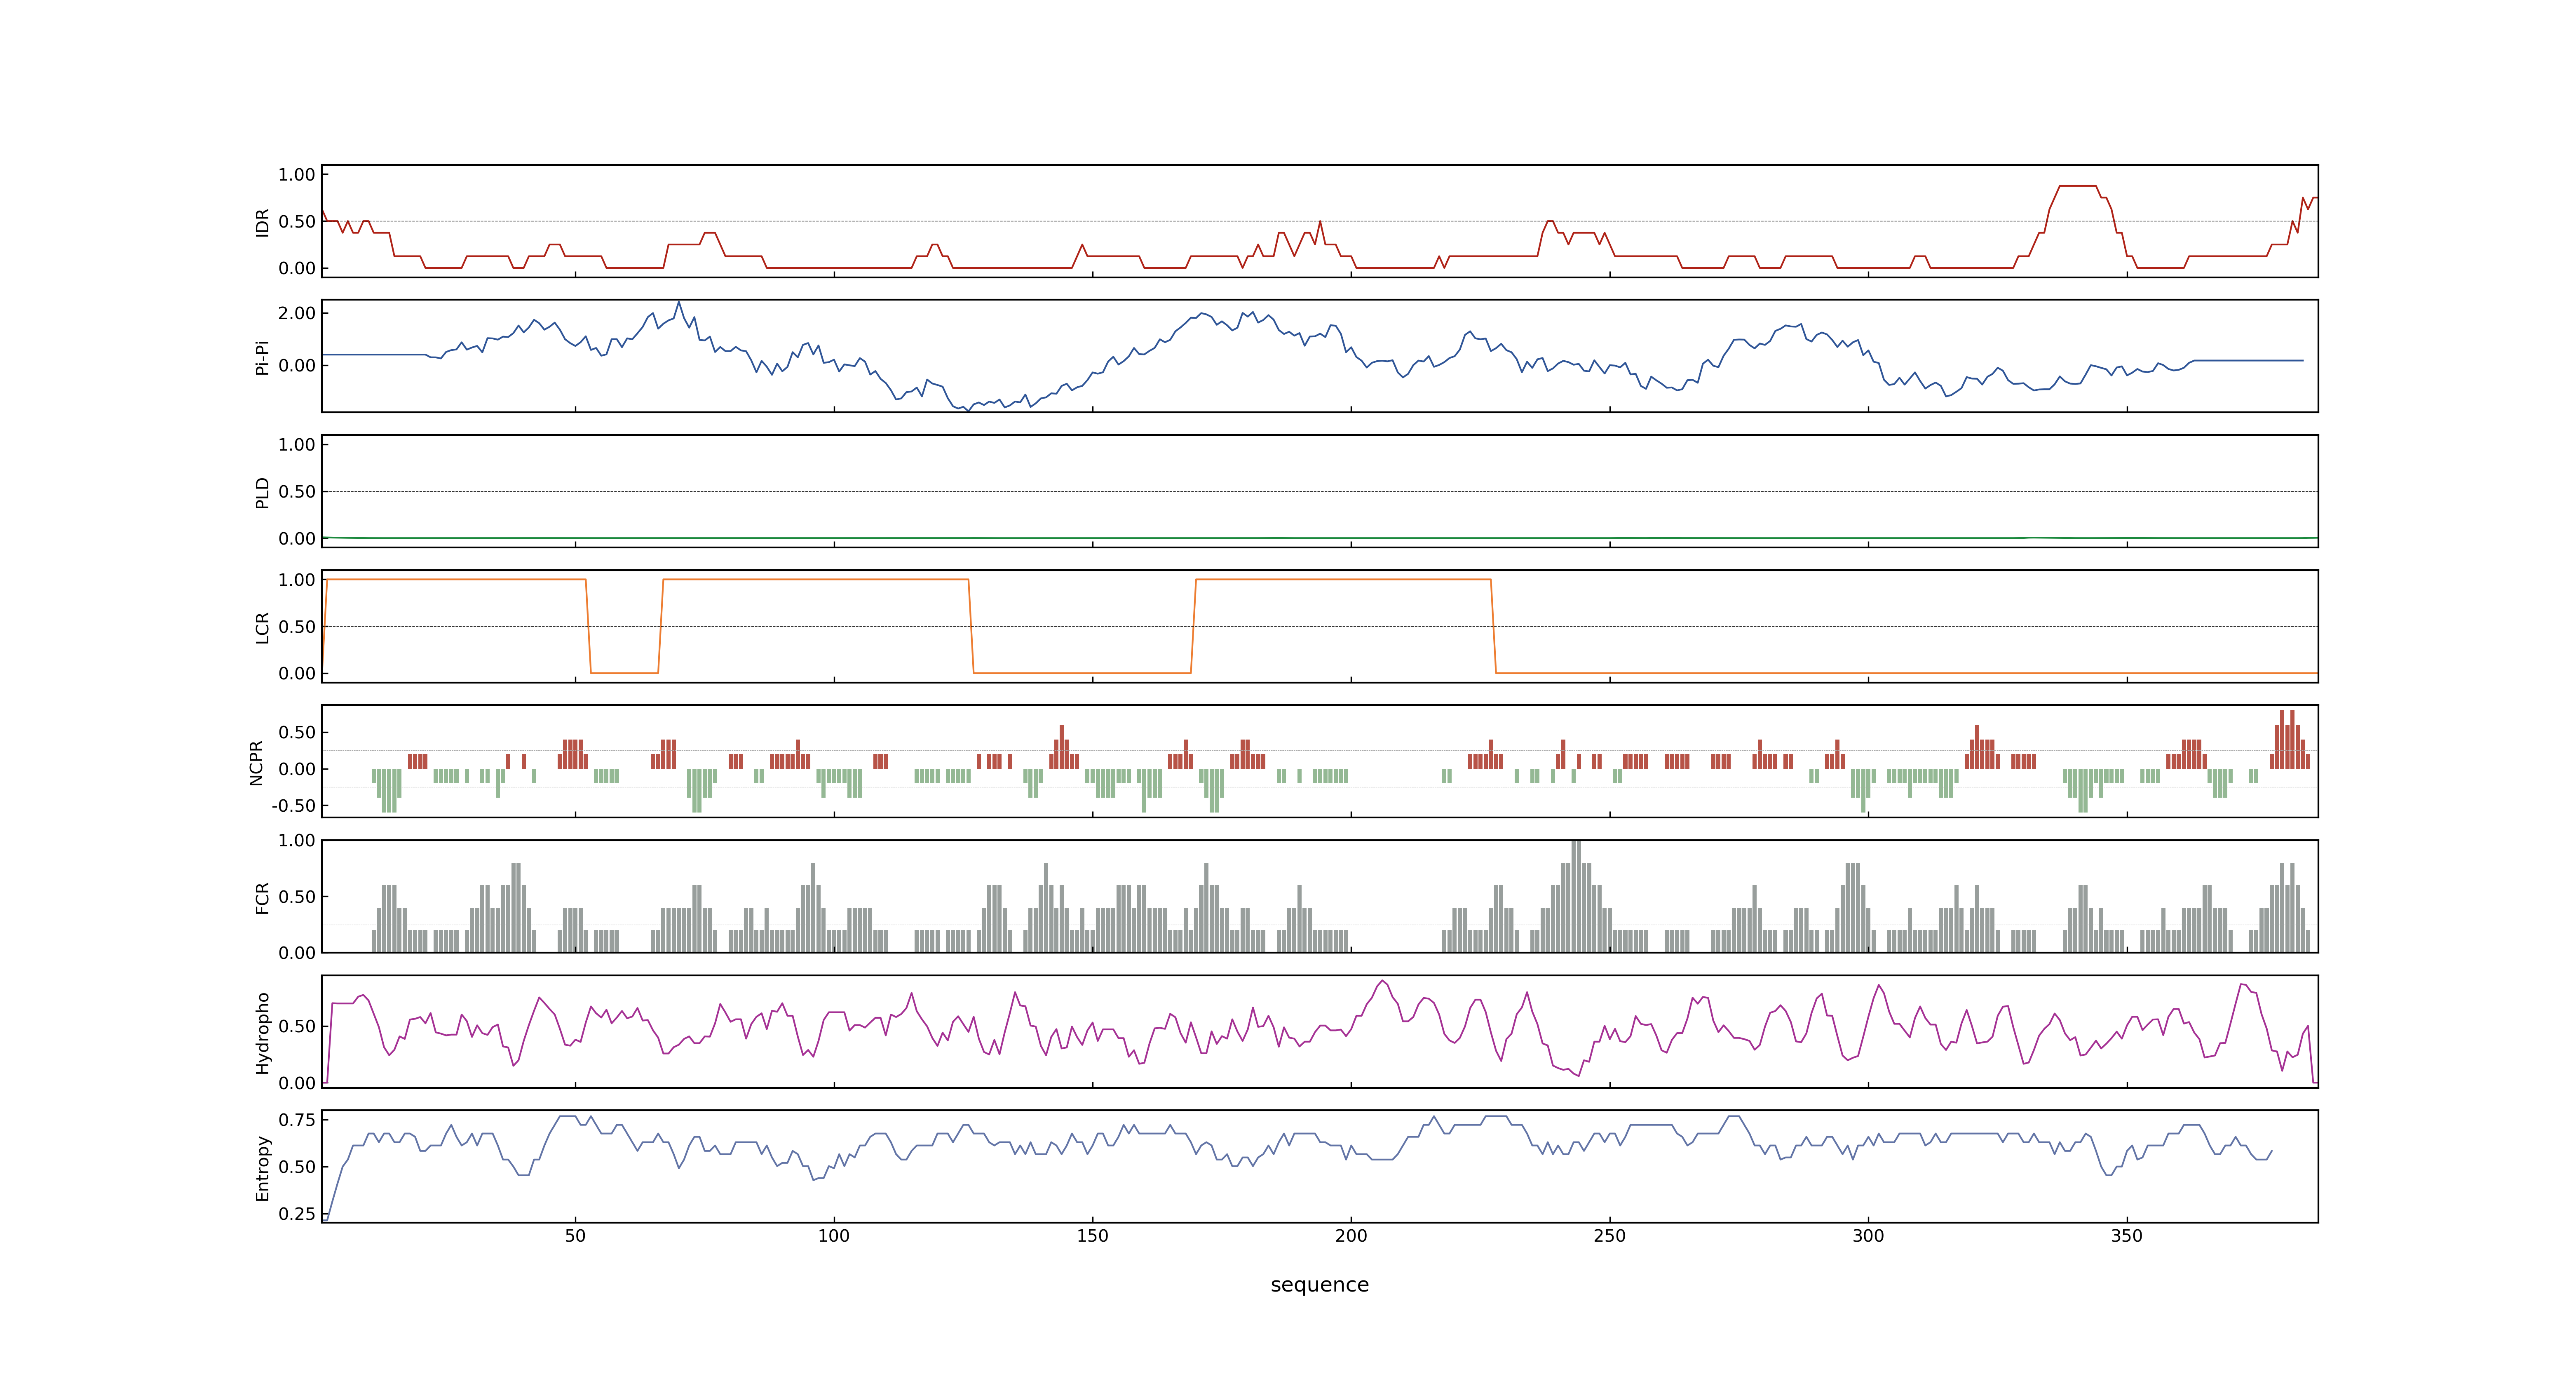Image resolution: width=2576 pixels, height=1374 pixels.
Task: Click the LCR low segment between residues 53 and 66
Action: (x=625, y=673)
